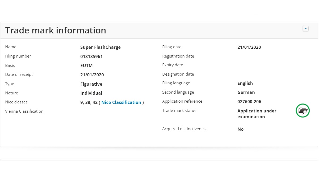
Task: Click the 'Designation date' label
Action: pyautogui.click(x=178, y=74)
